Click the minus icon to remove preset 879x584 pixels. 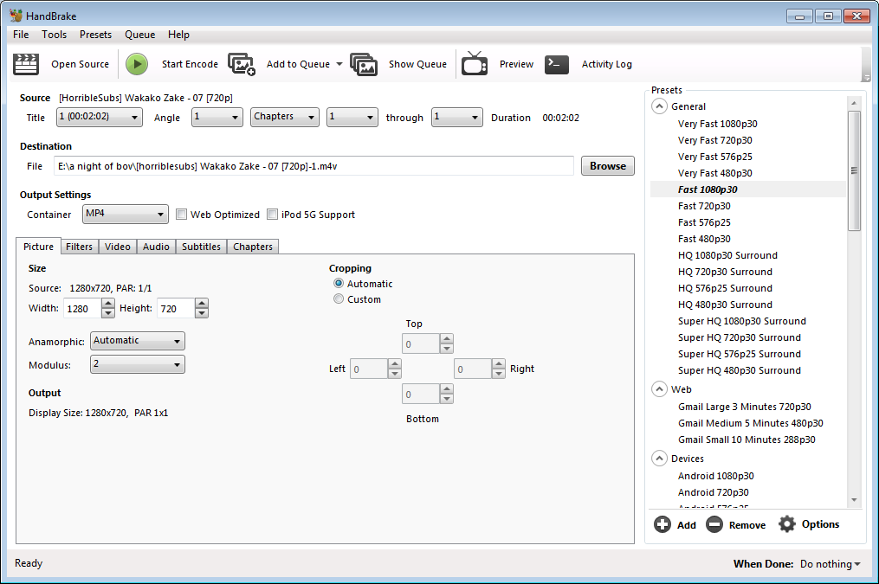(x=714, y=524)
